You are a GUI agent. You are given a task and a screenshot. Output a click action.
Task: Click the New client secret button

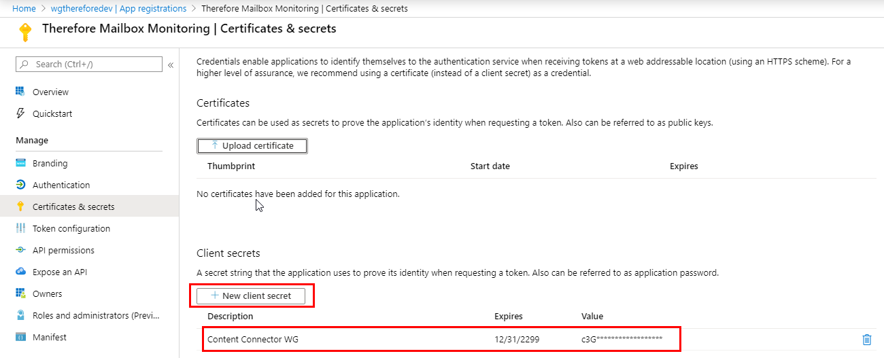[251, 296]
